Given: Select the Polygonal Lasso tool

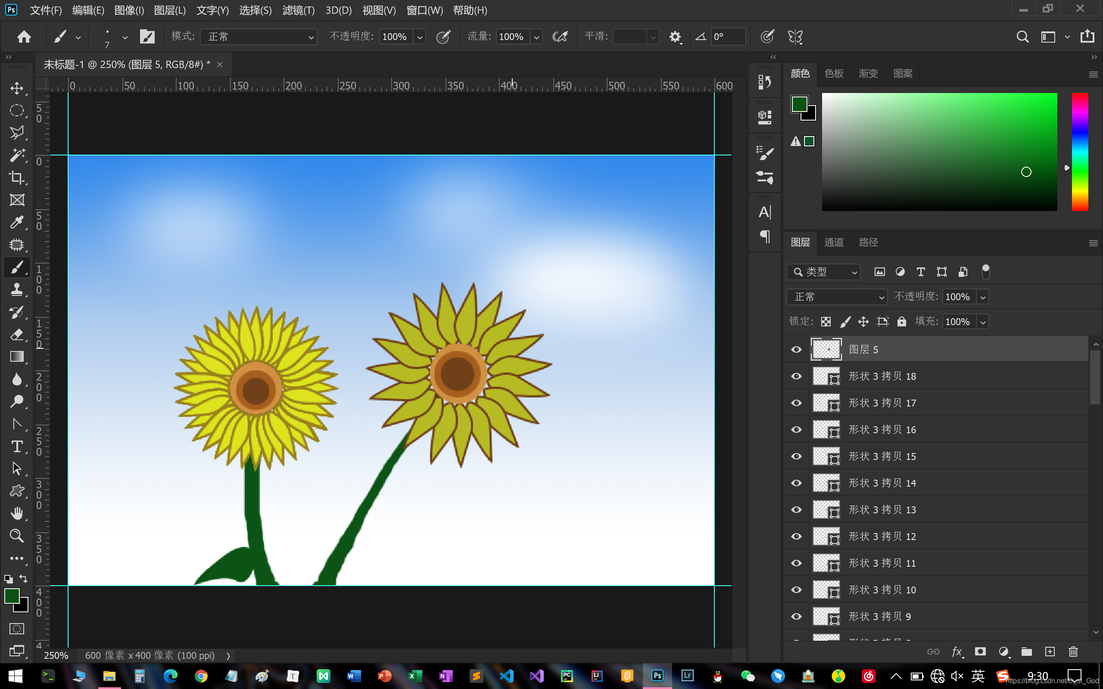Looking at the screenshot, I should click(x=17, y=133).
